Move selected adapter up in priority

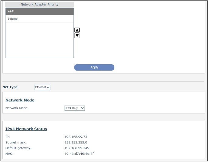click(x=77, y=30)
